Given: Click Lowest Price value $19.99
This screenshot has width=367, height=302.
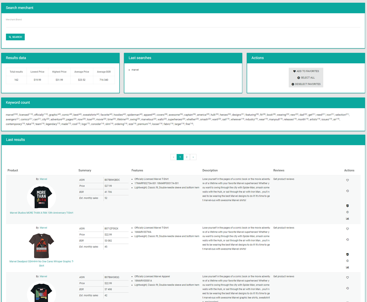Looking at the screenshot, I should pyautogui.click(x=37, y=80).
